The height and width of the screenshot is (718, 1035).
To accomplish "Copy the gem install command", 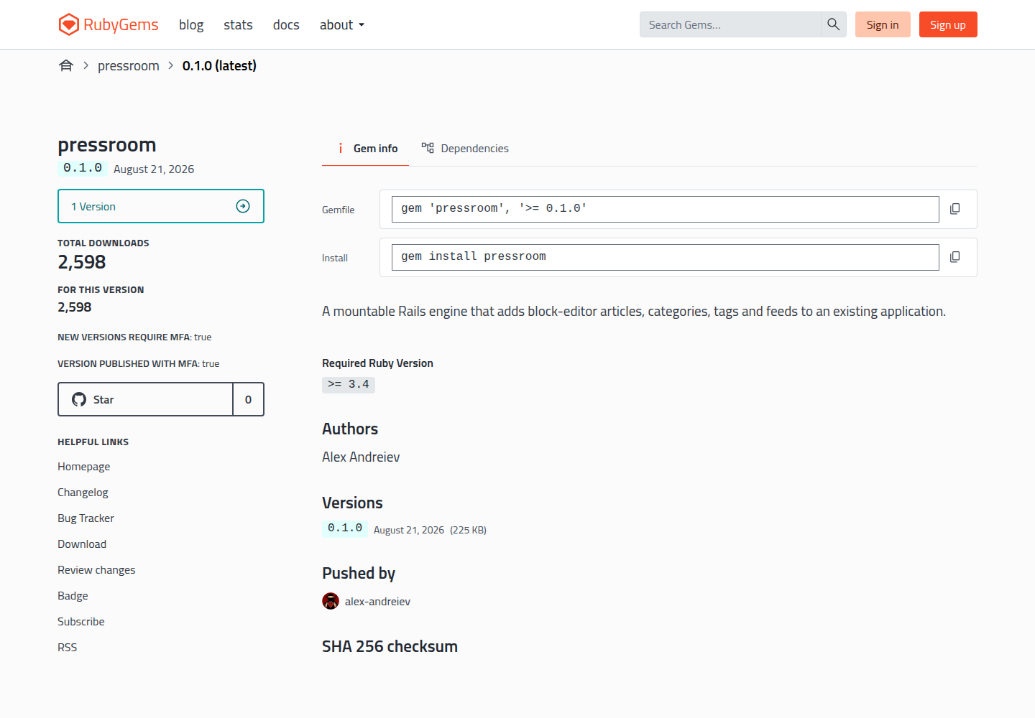I will click(x=954, y=257).
